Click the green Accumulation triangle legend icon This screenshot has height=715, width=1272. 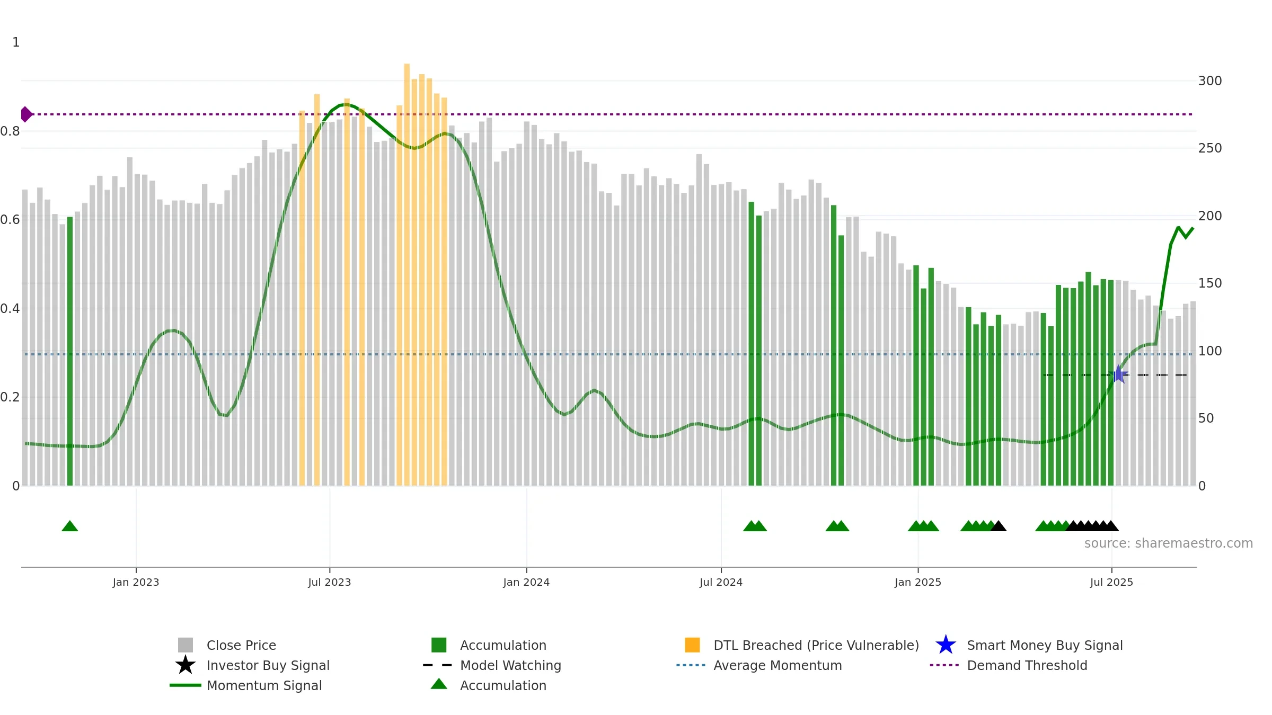[x=439, y=684]
